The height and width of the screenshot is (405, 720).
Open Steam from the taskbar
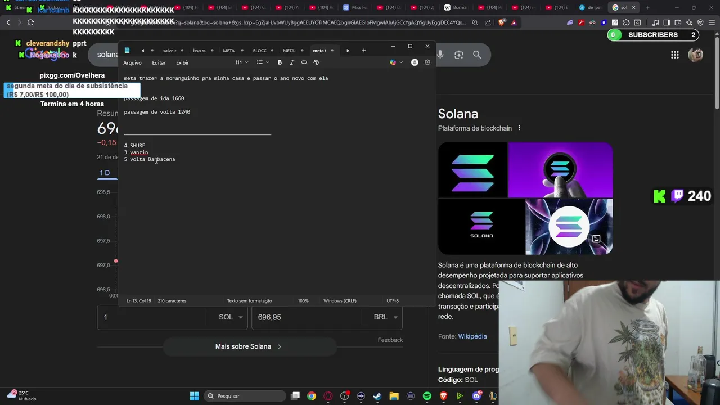click(377, 396)
